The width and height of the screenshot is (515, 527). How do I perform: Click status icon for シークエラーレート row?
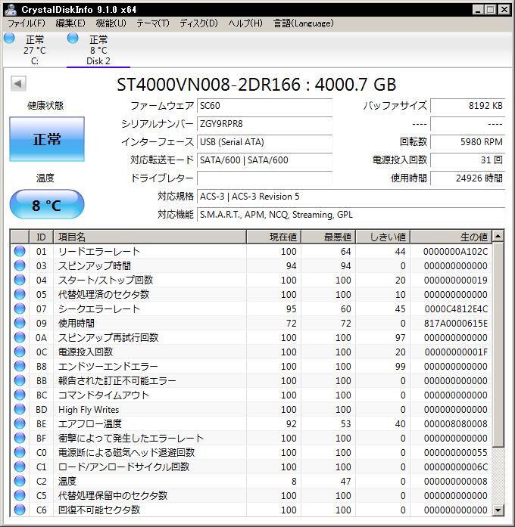(x=20, y=308)
